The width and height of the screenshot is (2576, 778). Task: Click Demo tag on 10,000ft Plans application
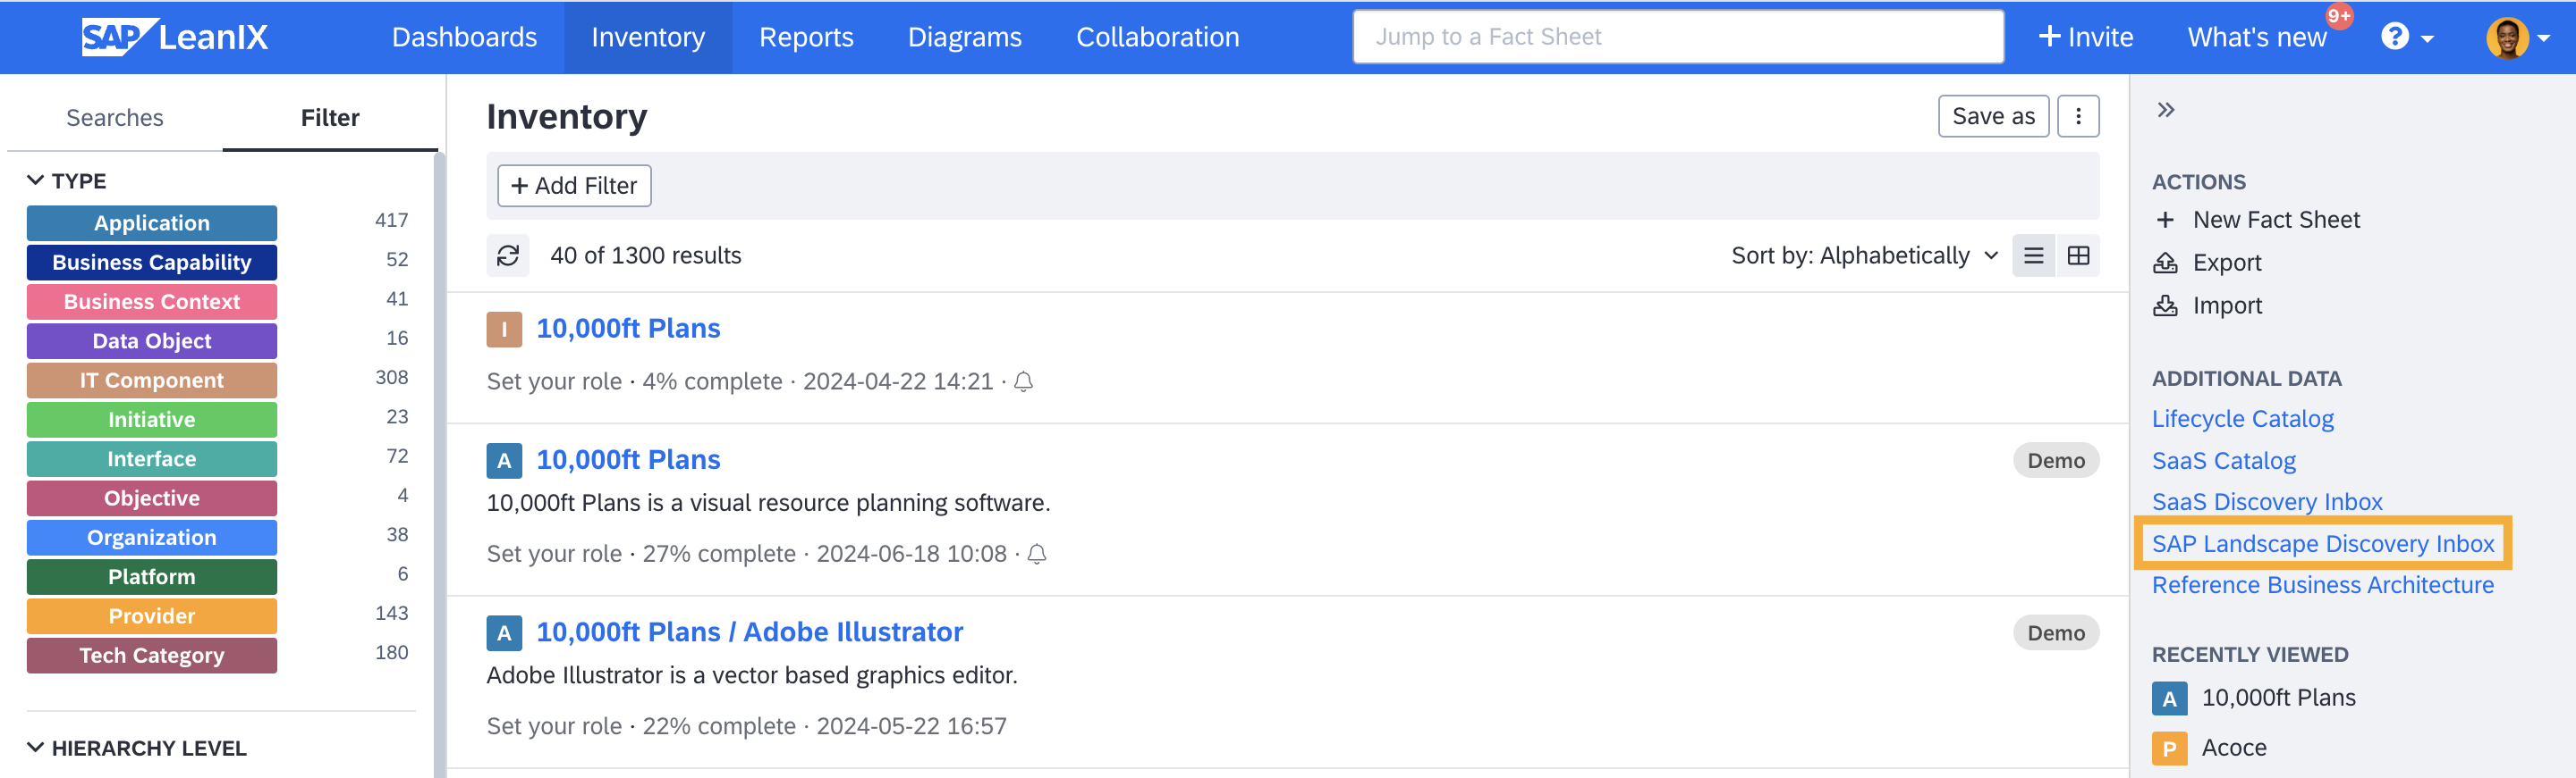point(2055,460)
